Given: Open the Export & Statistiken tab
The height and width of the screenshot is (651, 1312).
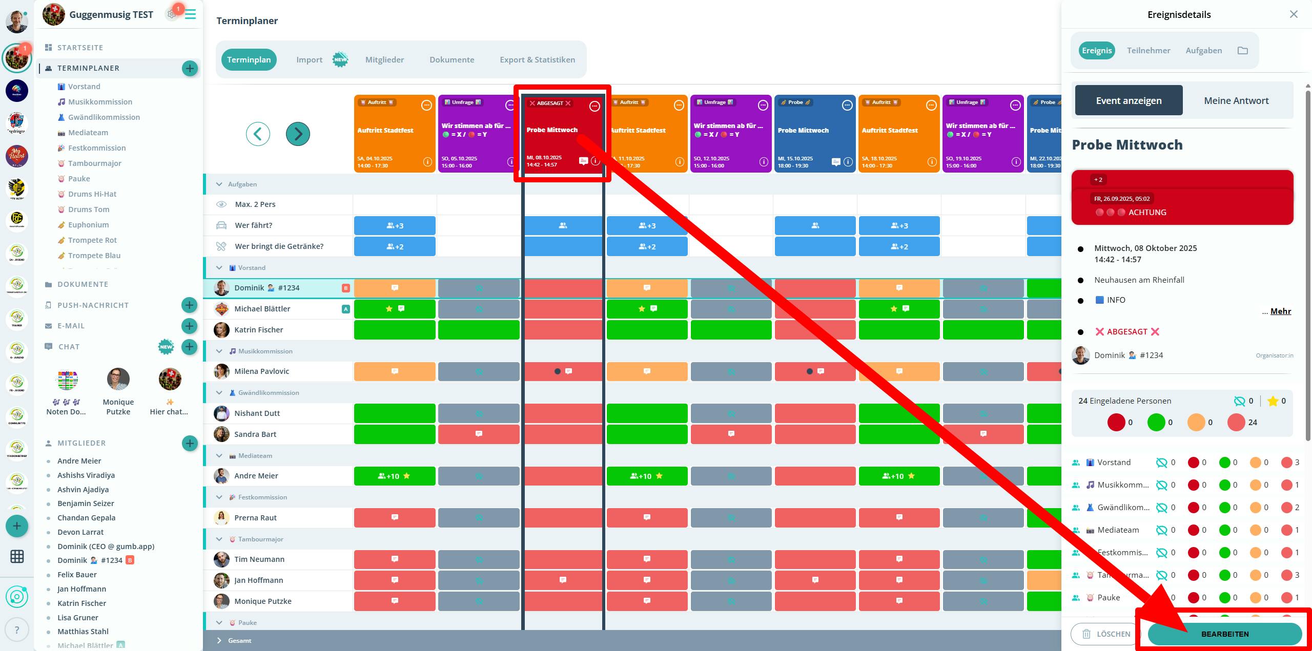Looking at the screenshot, I should [x=537, y=59].
